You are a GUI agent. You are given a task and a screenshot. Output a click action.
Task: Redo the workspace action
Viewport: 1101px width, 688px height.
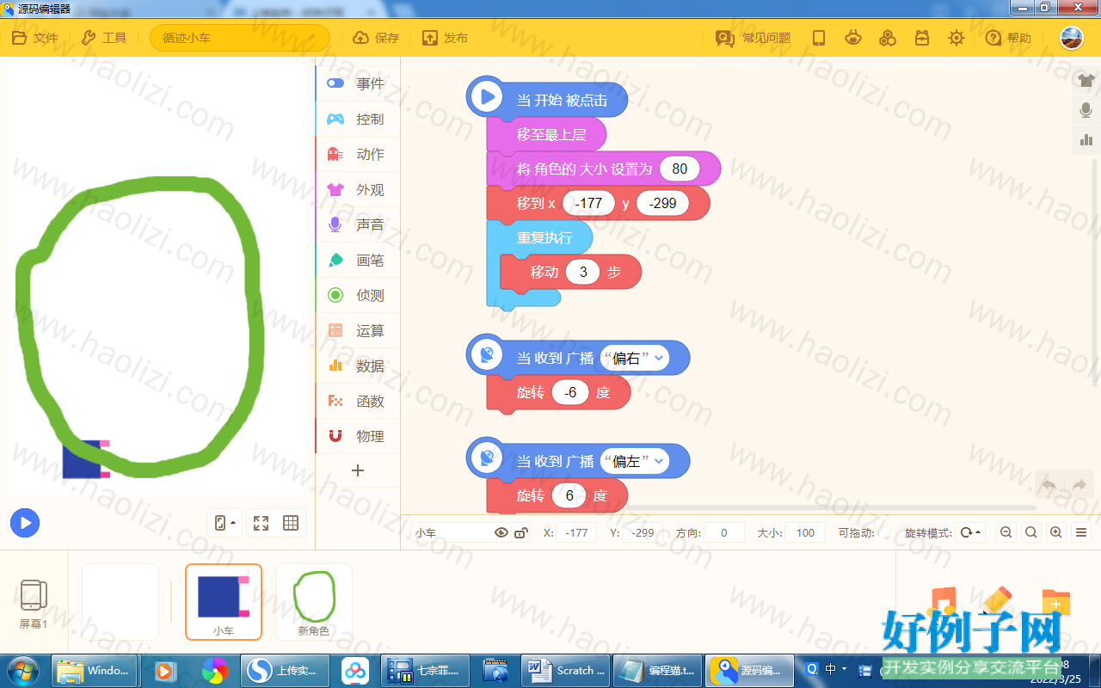(1079, 485)
